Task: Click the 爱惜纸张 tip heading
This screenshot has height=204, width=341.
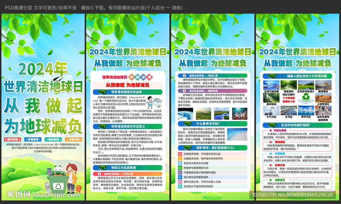Action: coord(280,142)
